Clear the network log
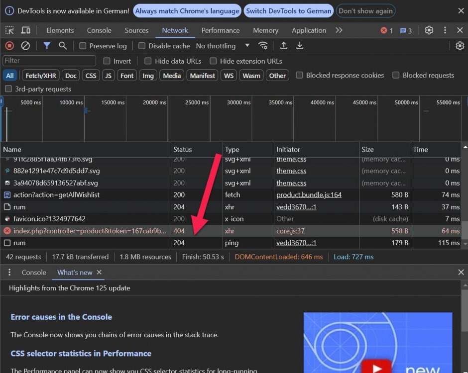Viewport: 468px width, 373px height. pos(25,46)
